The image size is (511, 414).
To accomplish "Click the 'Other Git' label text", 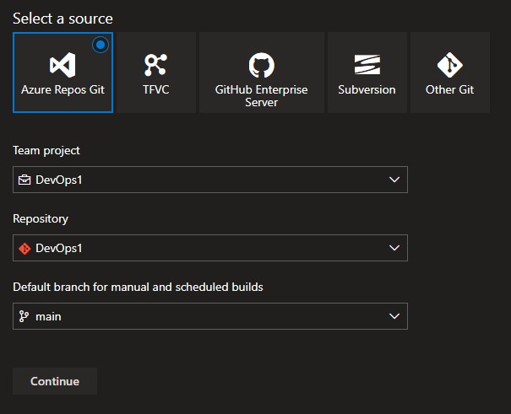I will pyautogui.click(x=449, y=89).
